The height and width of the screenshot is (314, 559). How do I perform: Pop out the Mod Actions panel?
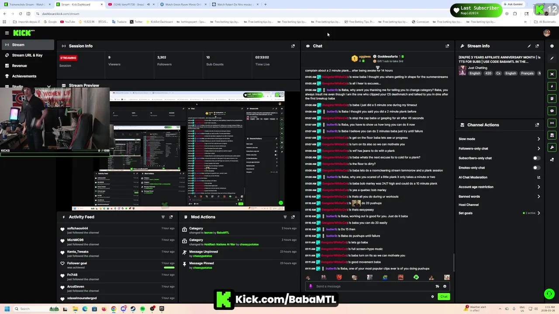click(x=293, y=217)
